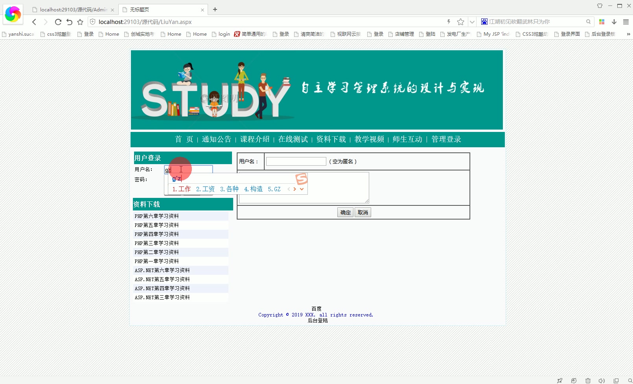Open downloads with the down-arrow icon
The image size is (633, 384).
(614, 22)
